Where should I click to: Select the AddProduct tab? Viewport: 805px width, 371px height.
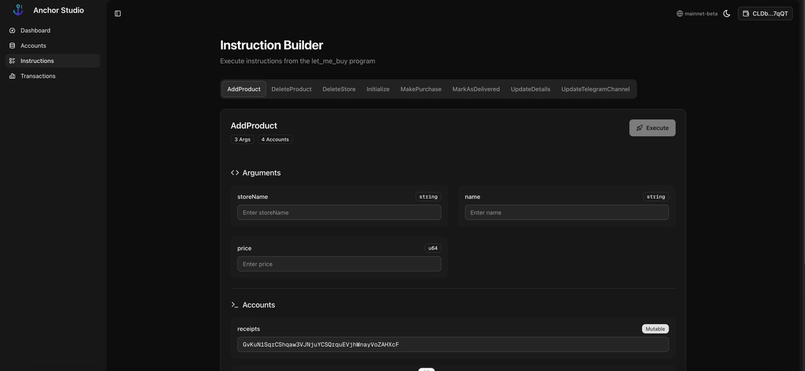point(244,89)
